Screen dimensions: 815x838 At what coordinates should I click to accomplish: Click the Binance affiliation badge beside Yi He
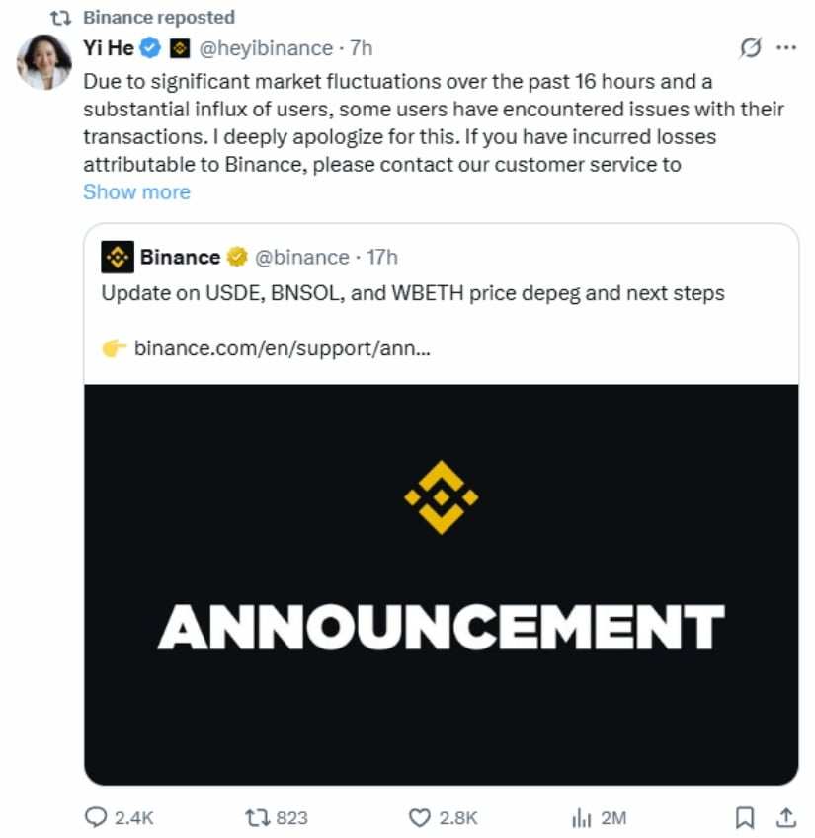[x=179, y=47]
